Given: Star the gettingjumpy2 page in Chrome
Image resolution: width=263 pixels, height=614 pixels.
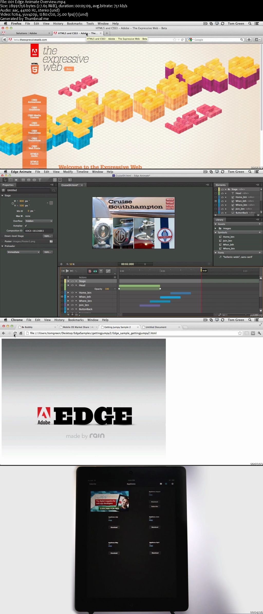Looking at the screenshot, I should point(240,333).
